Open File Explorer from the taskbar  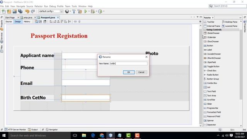pos(84,136)
